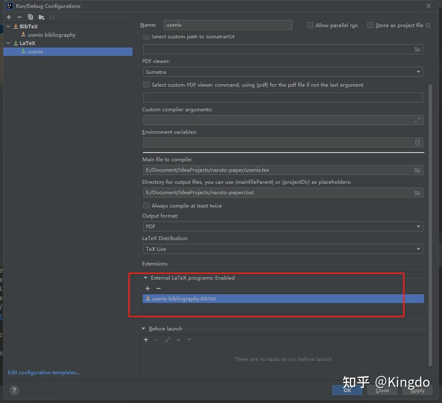The image size is (442, 403).
Task: Open the Output format dropdown
Action: (x=418, y=226)
